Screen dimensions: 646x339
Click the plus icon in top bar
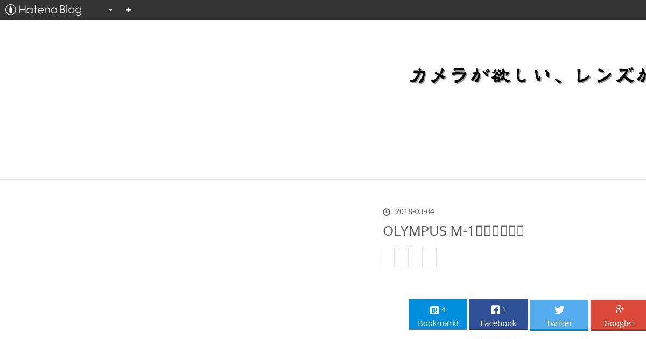click(128, 10)
